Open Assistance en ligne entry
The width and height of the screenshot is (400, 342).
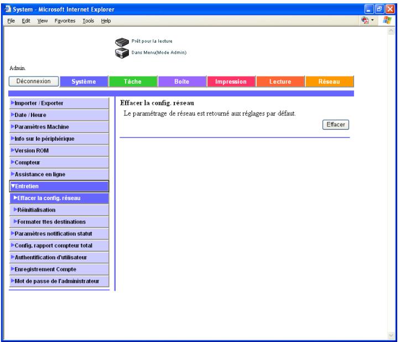59,174
